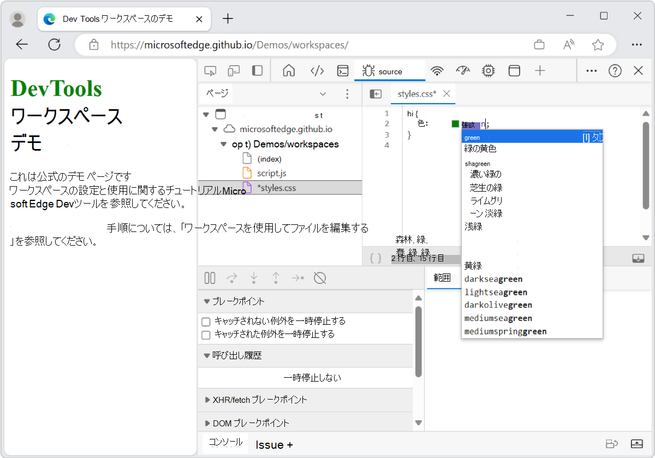Click the green color swatch in styles.css
This screenshot has height=458, width=655.
click(x=455, y=123)
